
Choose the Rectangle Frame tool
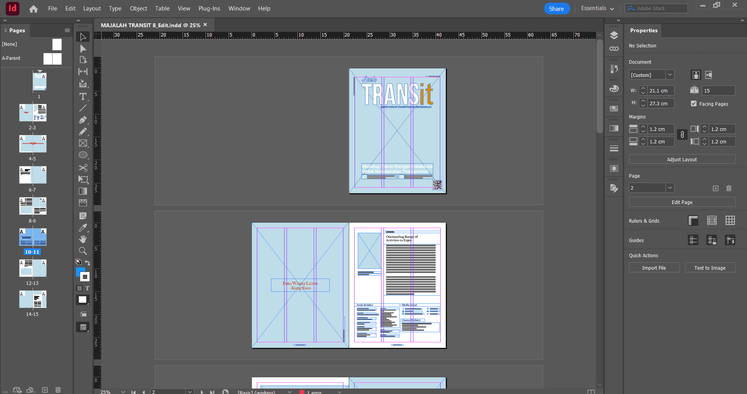tap(83, 143)
